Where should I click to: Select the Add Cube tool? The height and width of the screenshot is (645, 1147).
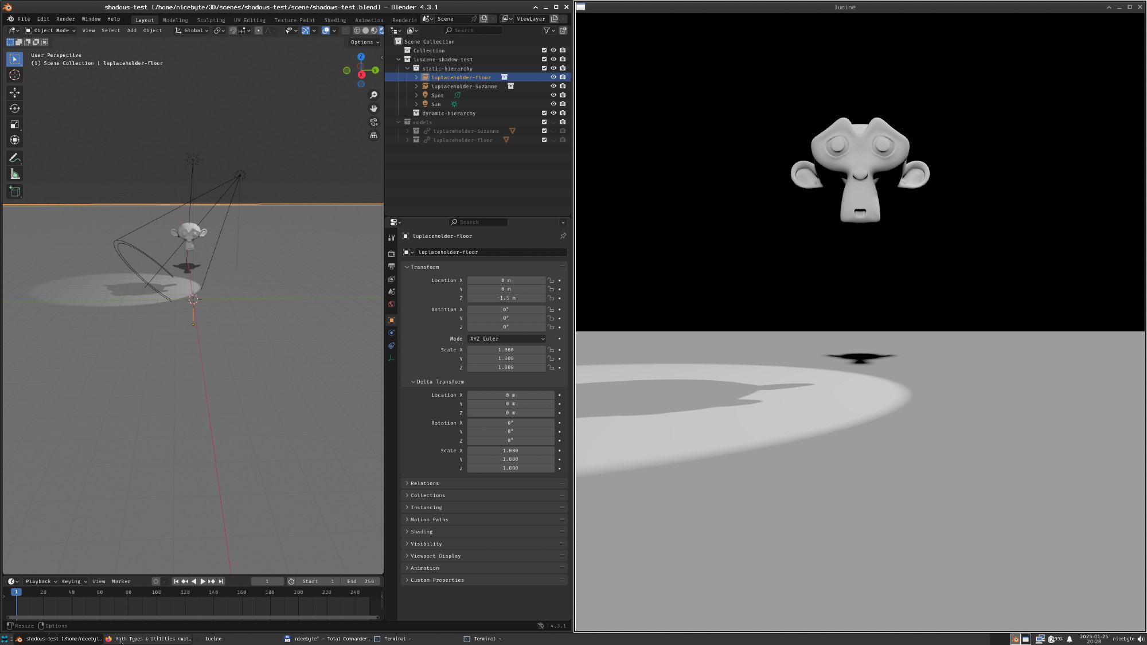click(15, 191)
